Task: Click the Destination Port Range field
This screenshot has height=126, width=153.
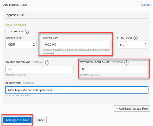Action: (x=114, y=69)
